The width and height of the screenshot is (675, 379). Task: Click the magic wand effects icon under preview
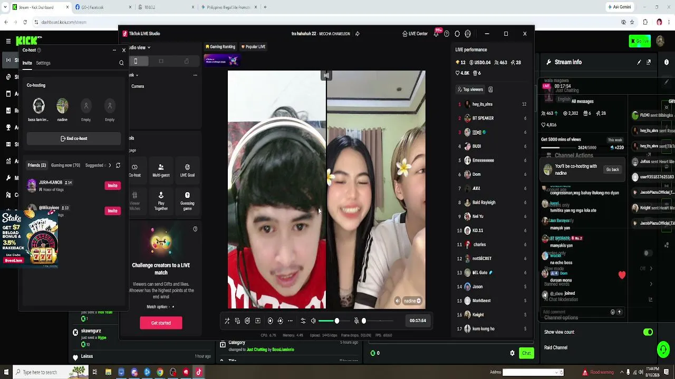pyautogui.click(x=227, y=321)
